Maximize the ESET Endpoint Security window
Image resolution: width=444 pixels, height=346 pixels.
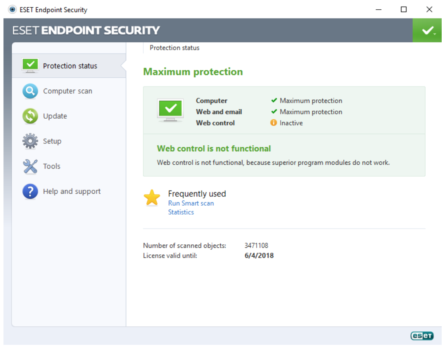coord(404,10)
